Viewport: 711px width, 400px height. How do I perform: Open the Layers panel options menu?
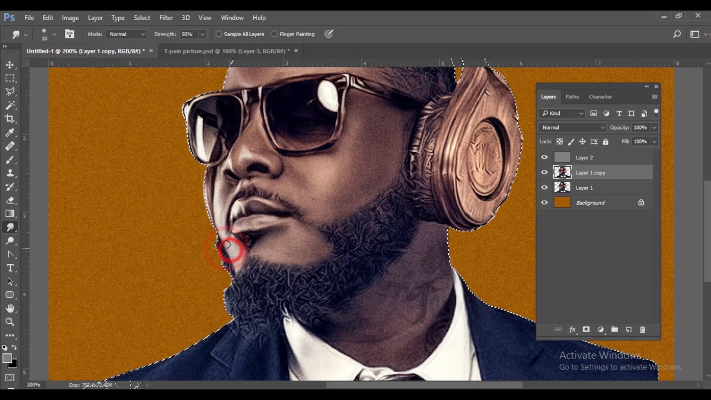pos(654,97)
